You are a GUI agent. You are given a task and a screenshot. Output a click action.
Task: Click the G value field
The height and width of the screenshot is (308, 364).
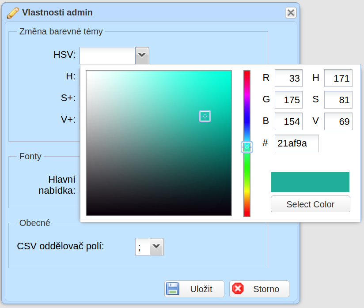[288, 100]
